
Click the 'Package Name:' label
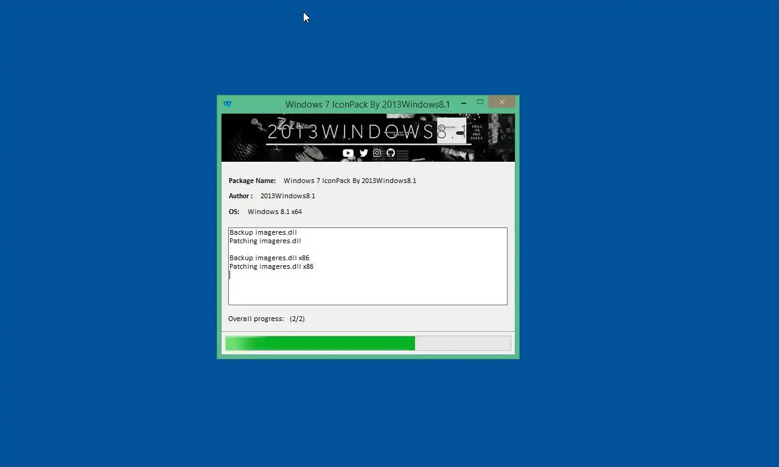252,181
